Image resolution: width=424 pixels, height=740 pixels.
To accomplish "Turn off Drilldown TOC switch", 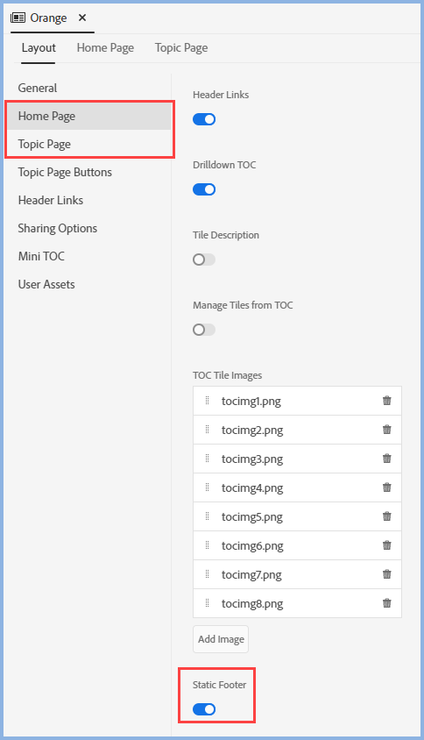I will [204, 189].
